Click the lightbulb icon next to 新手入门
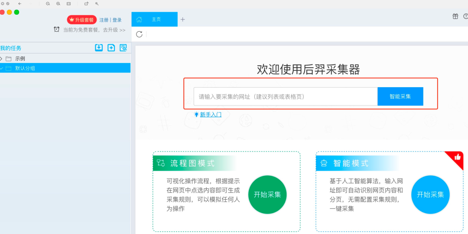 tap(196, 114)
